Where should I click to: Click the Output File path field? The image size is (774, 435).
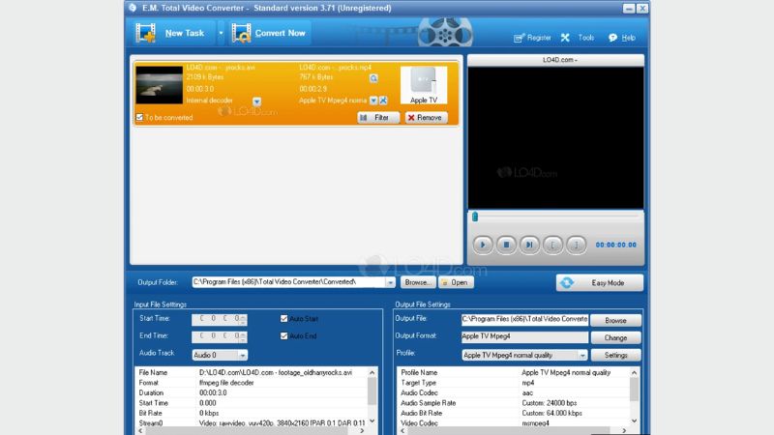pyautogui.click(x=524, y=320)
